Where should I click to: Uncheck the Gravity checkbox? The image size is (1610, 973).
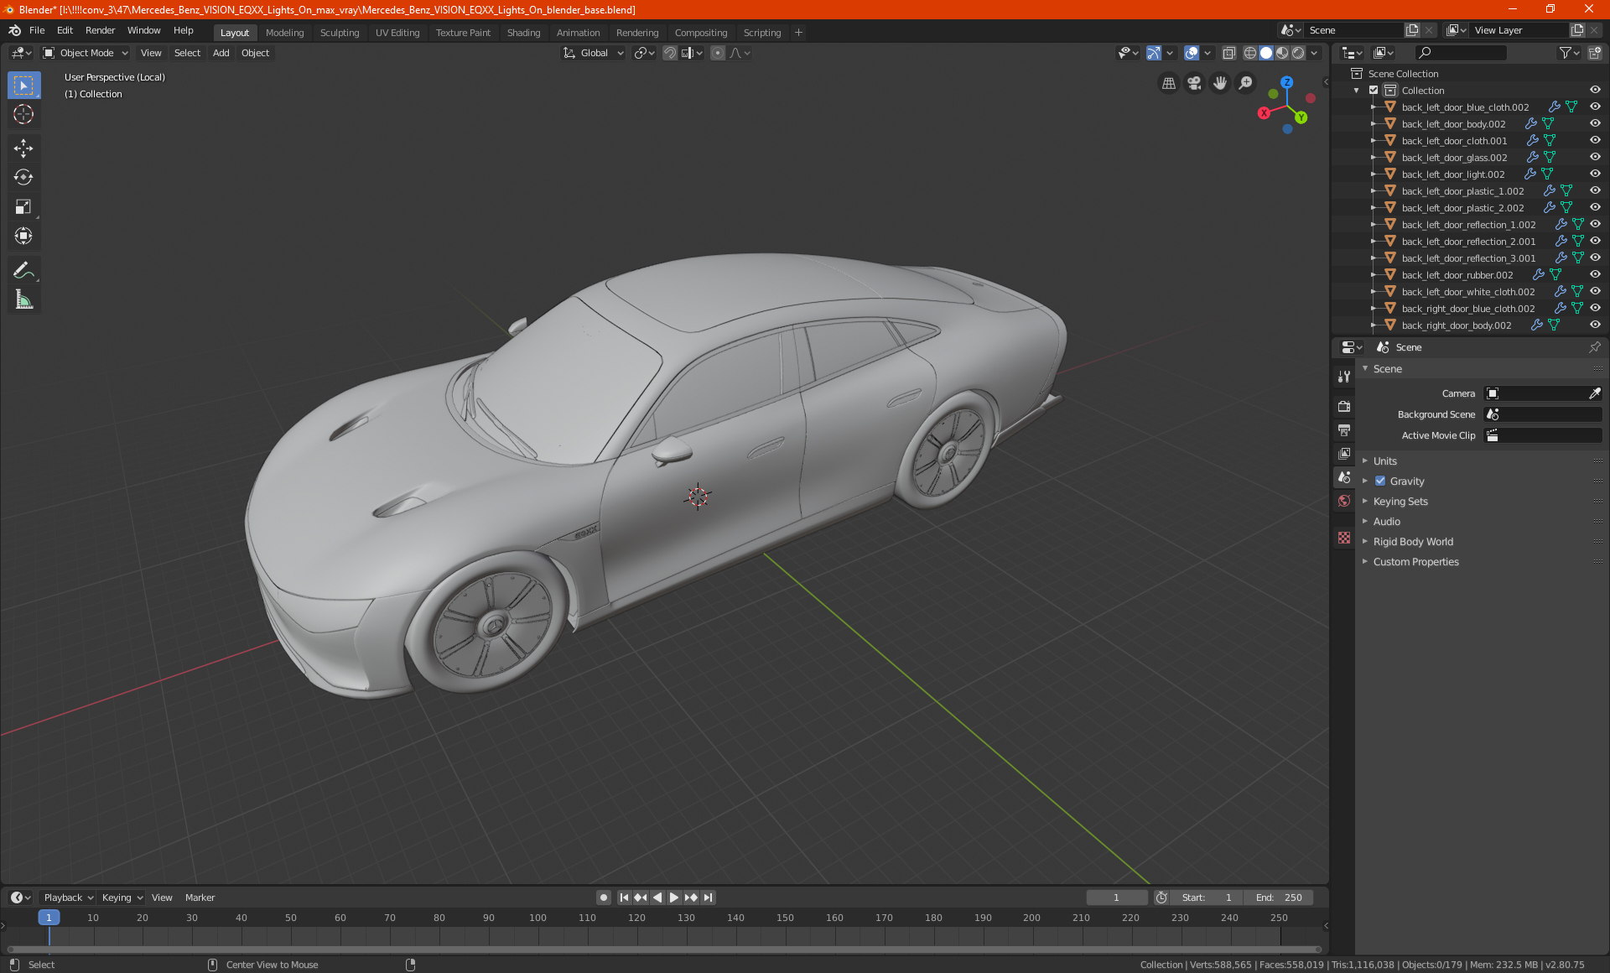tap(1380, 481)
